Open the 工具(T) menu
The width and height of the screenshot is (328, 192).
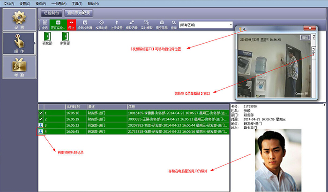(x=77, y=4)
